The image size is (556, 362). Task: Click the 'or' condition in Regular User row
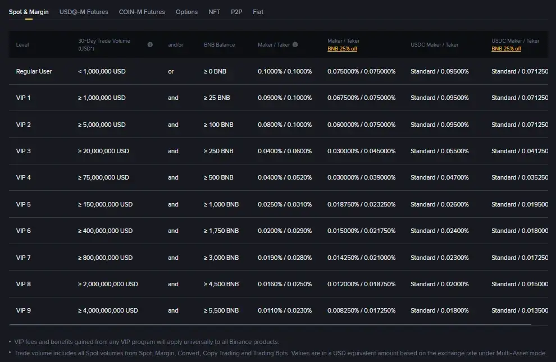click(171, 71)
